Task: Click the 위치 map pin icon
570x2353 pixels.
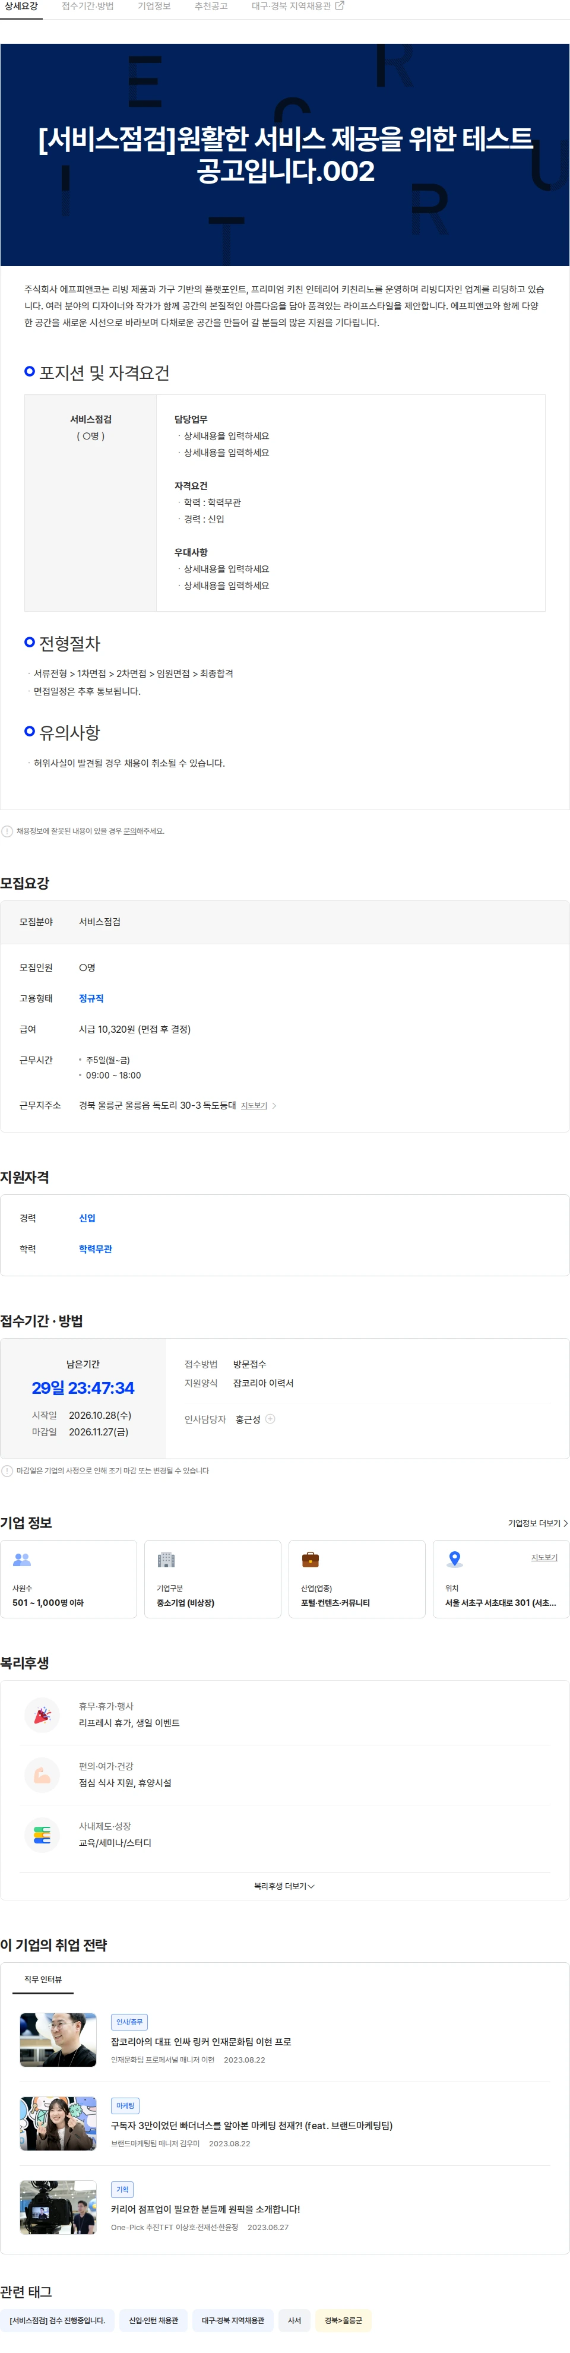Action: [455, 1559]
